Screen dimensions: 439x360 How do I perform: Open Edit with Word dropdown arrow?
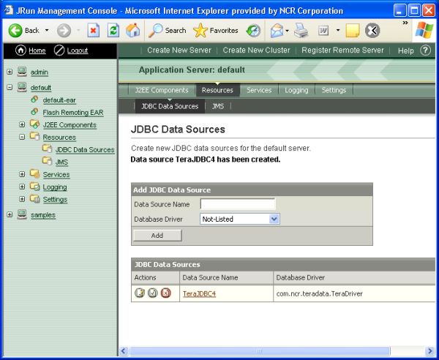tap(338, 30)
